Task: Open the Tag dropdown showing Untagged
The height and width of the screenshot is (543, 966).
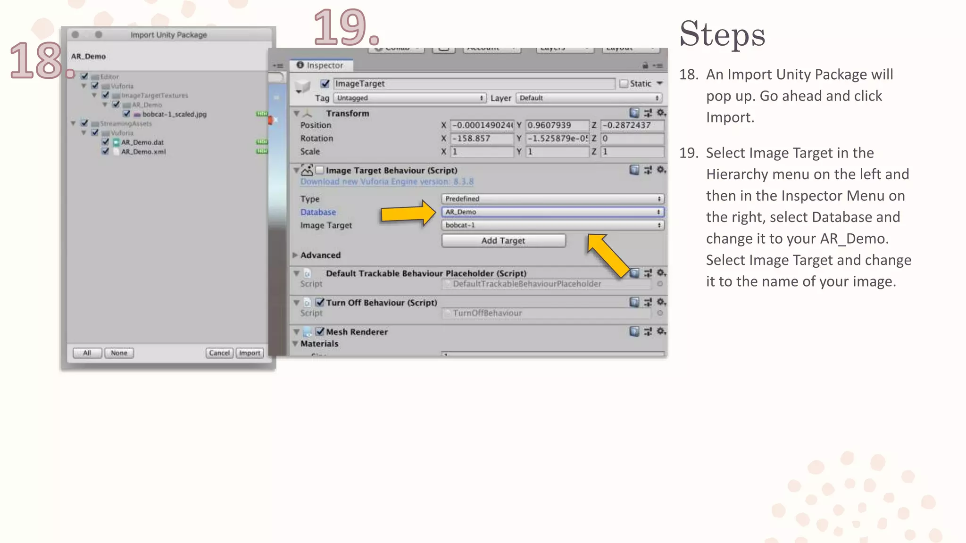Action: click(x=409, y=98)
